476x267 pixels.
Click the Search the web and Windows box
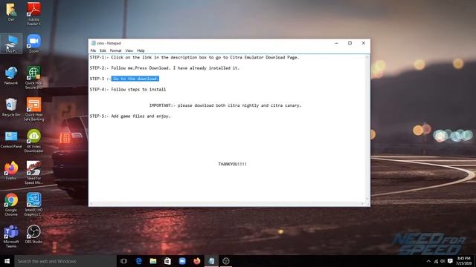(65, 261)
